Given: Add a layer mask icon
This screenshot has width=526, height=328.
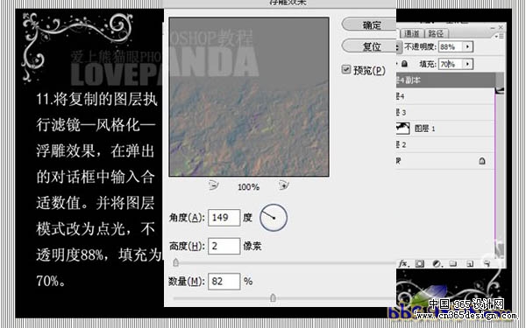Looking at the screenshot, I should [x=419, y=264].
